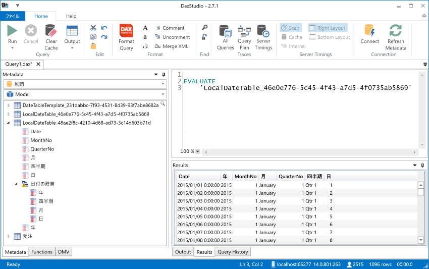
Task: Open the Metadata panel options arrow
Action: pyautogui.click(x=156, y=74)
